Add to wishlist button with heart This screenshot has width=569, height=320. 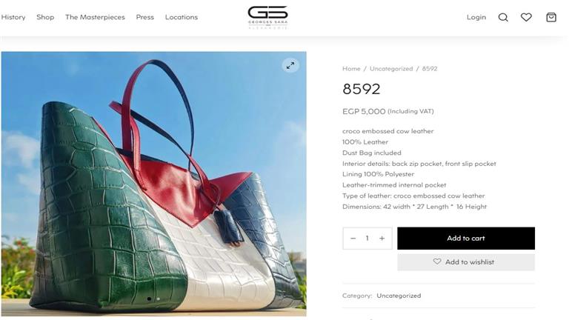(466, 262)
